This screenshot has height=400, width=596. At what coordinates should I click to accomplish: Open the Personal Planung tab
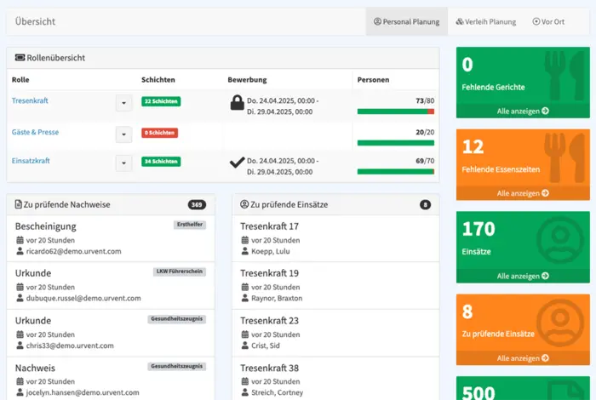point(406,21)
